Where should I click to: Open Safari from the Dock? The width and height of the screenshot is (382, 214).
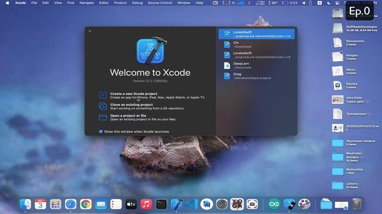pos(70,204)
